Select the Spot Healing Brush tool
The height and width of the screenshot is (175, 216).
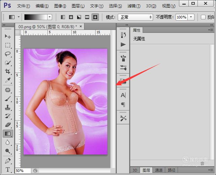point(8,90)
